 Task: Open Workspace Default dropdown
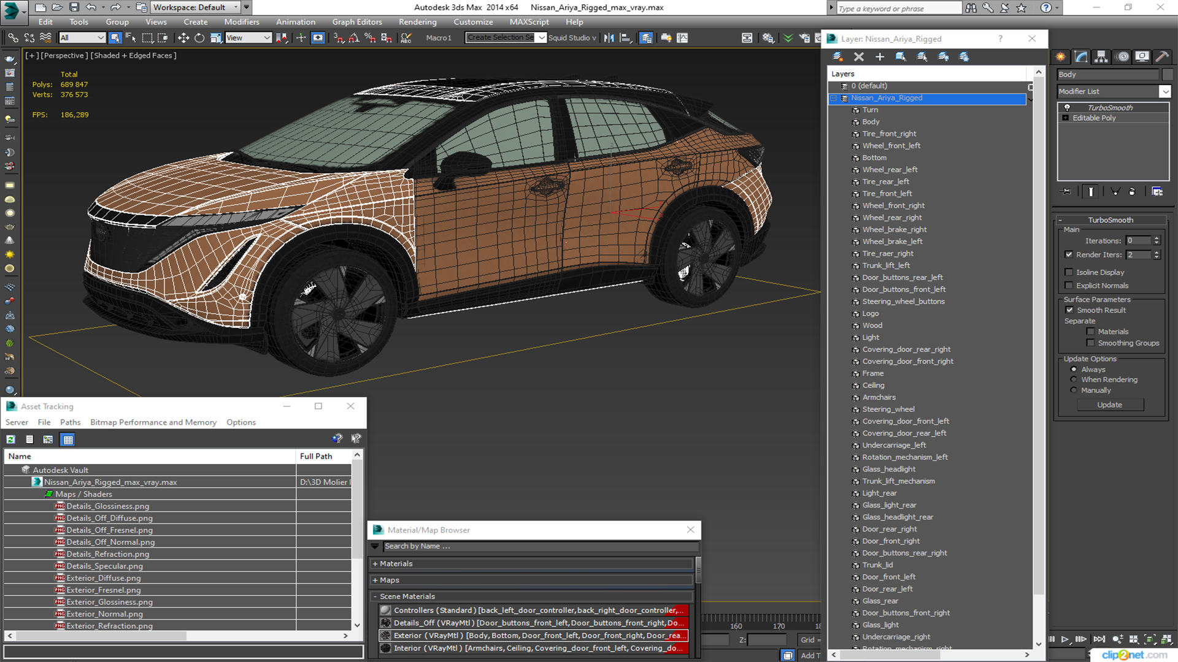point(195,7)
